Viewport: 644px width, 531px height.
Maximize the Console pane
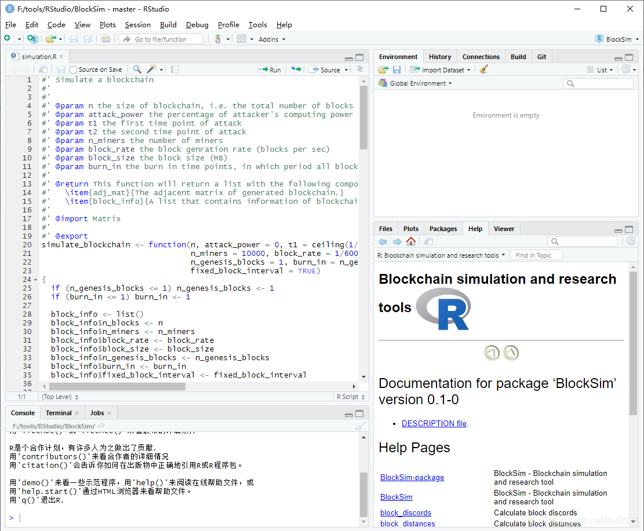tap(359, 413)
